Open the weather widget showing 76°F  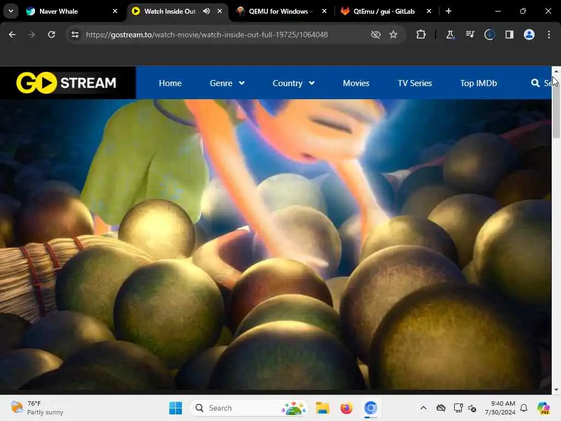(37, 408)
